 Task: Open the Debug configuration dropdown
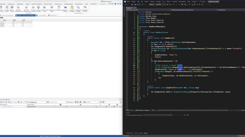(152, 5)
